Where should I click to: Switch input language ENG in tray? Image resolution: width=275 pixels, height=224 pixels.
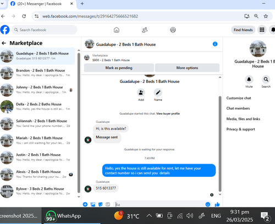click(x=216, y=216)
